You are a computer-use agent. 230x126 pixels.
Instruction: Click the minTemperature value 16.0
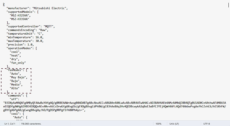(x=39, y=37)
